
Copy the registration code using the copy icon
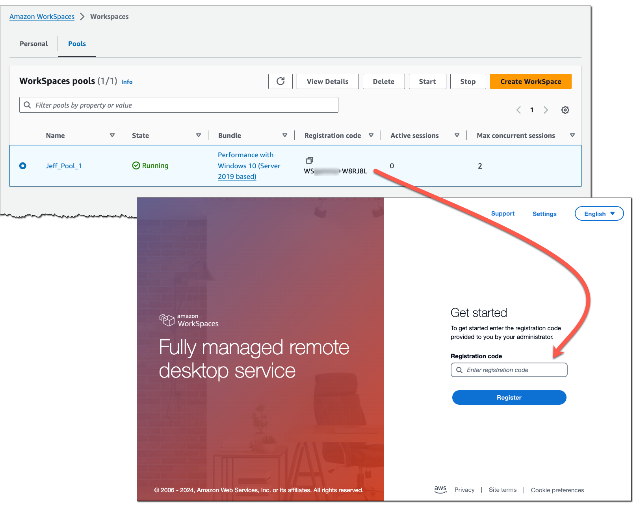pos(310,160)
